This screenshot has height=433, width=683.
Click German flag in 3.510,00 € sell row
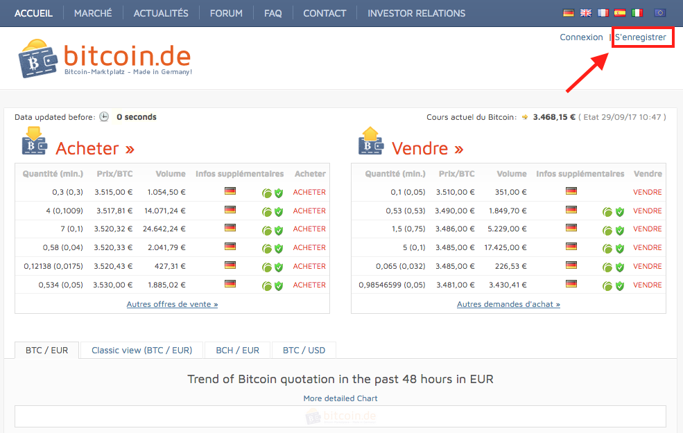point(571,191)
